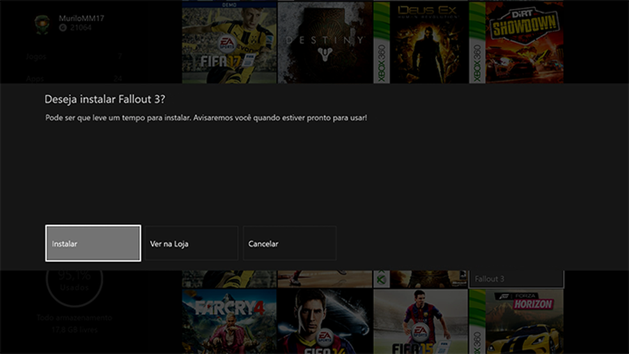The height and width of the screenshot is (354, 629).
Task: Open Ver na Loja option
Action: click(x=191, y=243)
